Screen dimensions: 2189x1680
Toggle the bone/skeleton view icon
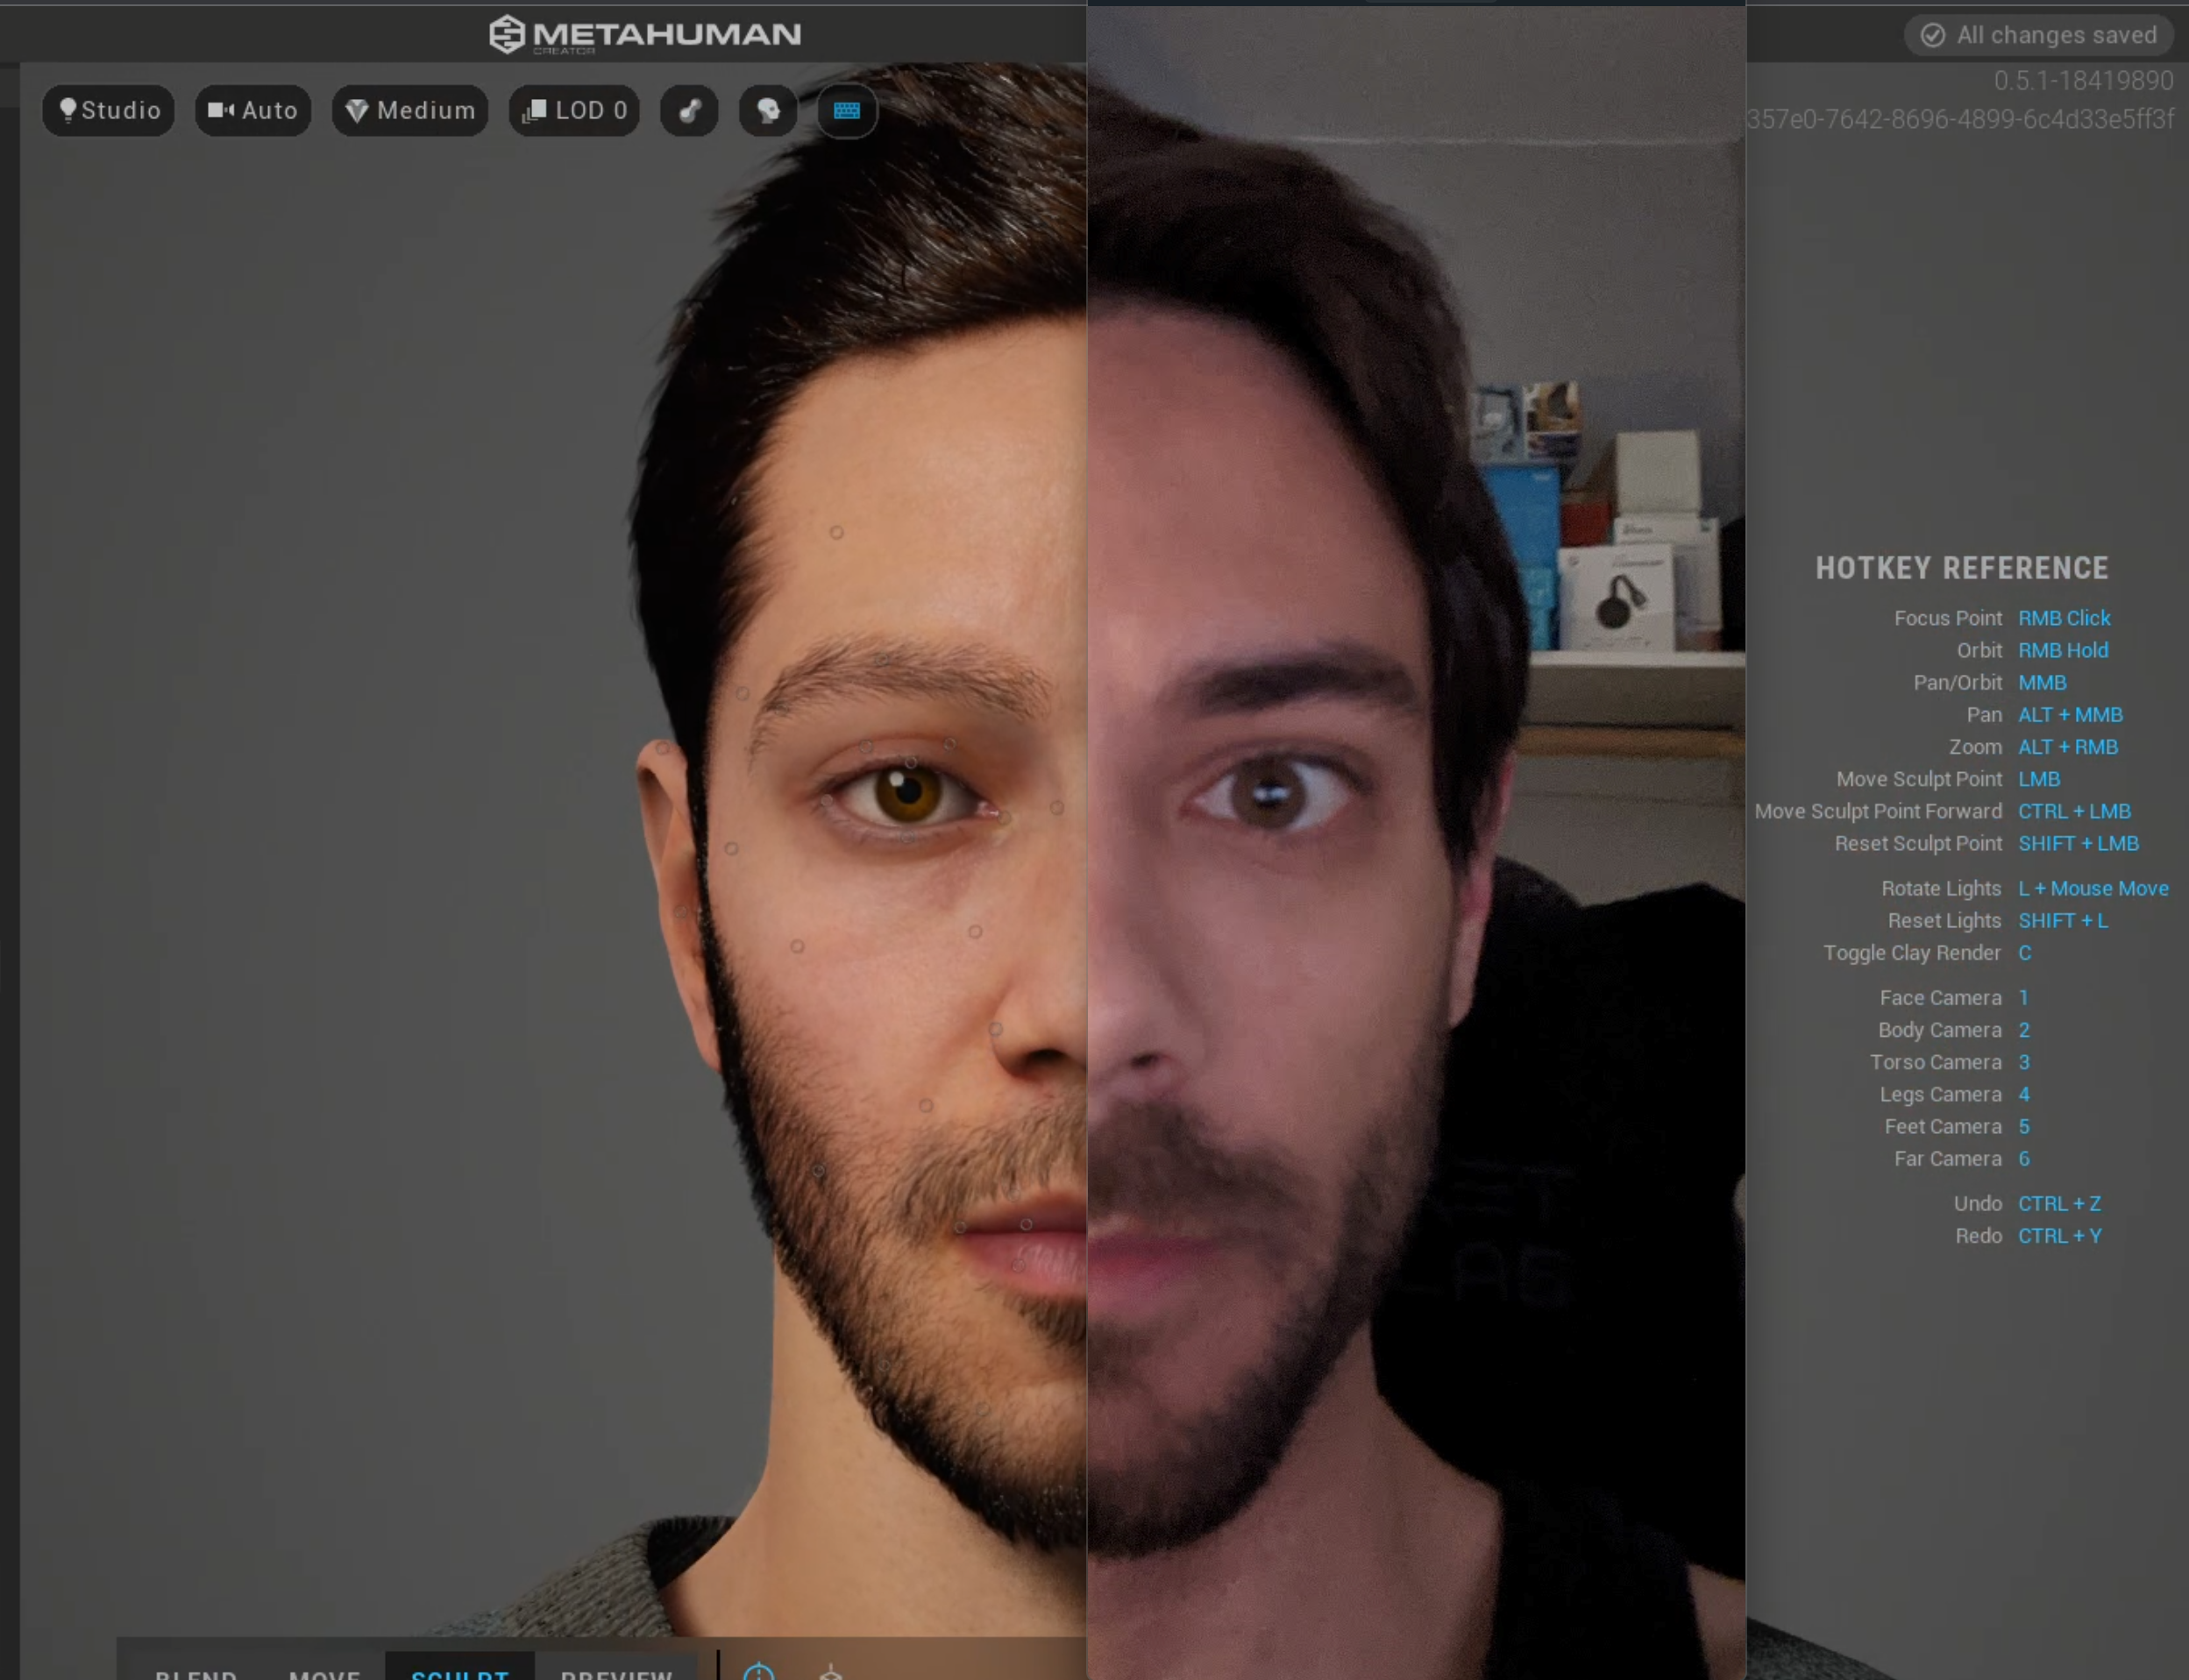pyautogui.click(x=689, y=110)
